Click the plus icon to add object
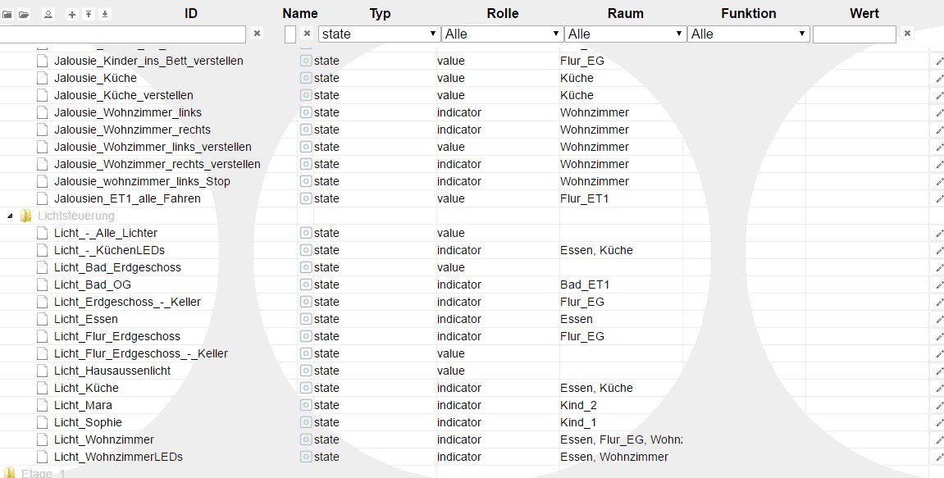Image resolution: width=944 pixels, height=478 pixels. pyautogui.click(x=72, y=14)
